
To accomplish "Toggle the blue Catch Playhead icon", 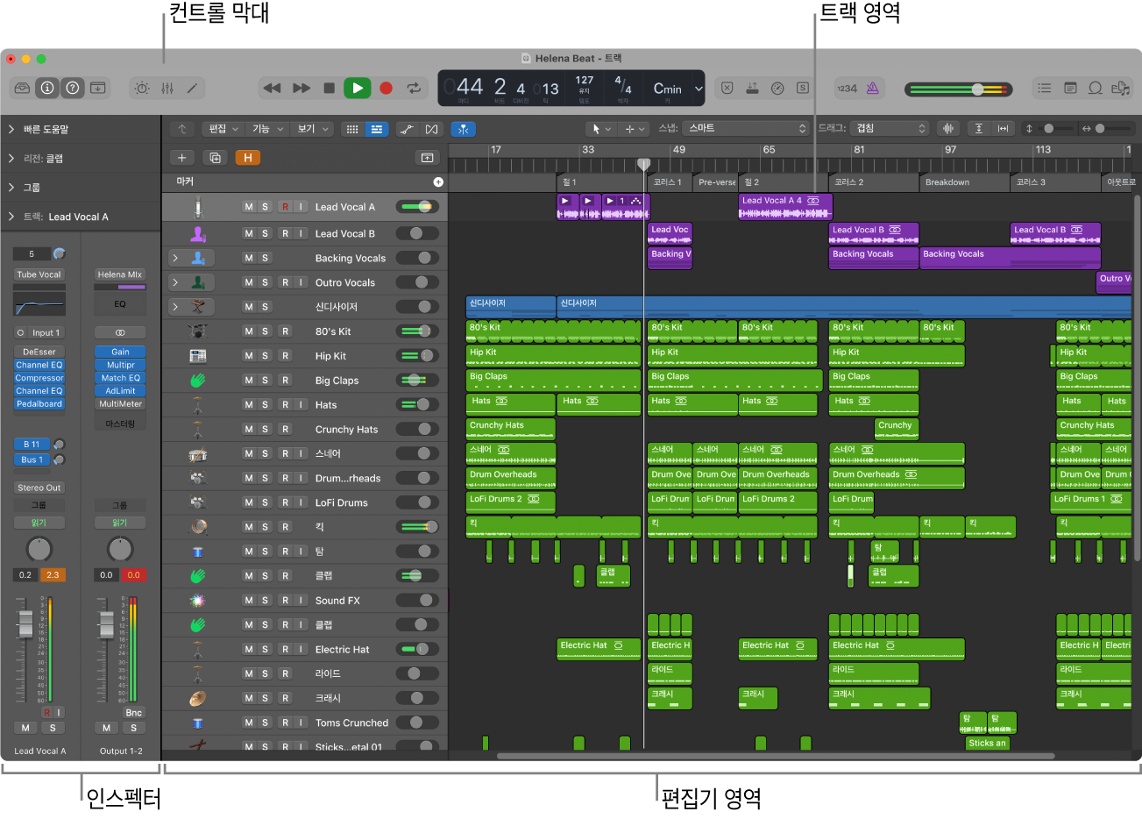I will (463, 129).
